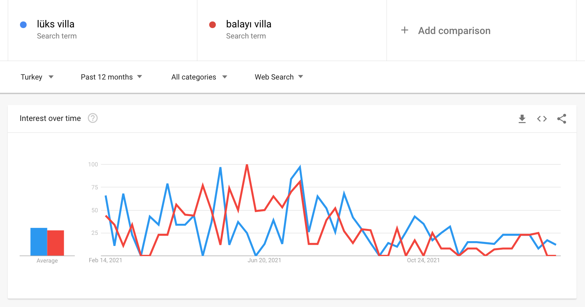Screen dimensions: 585x307
Task: Click the Interest over time heading
Action: [50, 118]
